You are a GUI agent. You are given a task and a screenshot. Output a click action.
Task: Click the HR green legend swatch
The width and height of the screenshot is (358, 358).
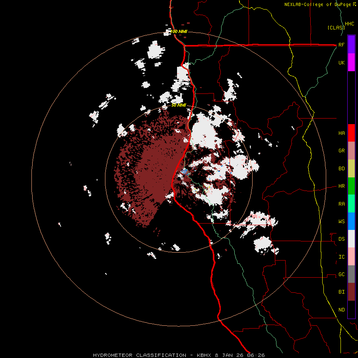pyautogui.click(x=351, y=186)
